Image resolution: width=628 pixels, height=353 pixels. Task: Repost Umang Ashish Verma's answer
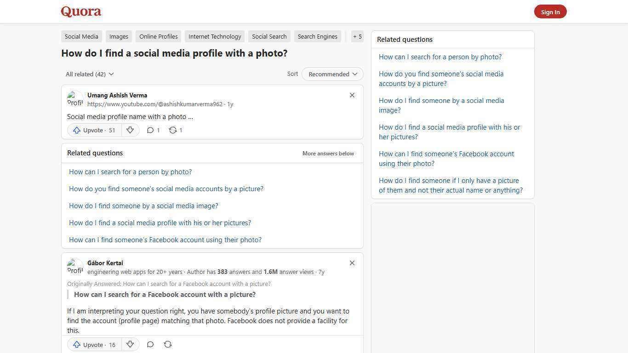click(x=172, y=130)
